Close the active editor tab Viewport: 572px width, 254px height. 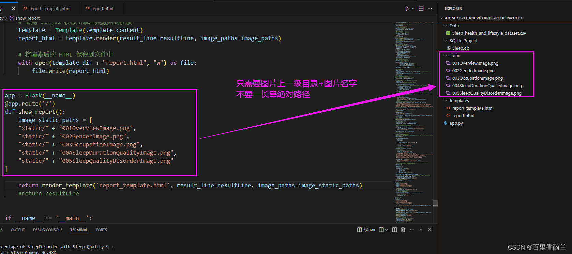[x=13, y=9]
